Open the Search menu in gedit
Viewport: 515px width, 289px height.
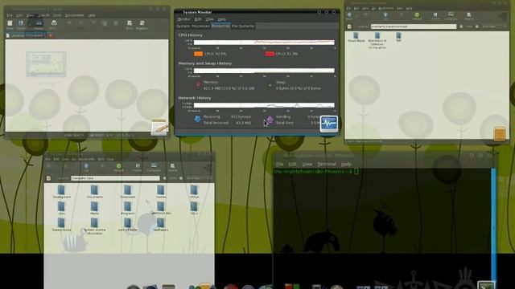(43, 15)
